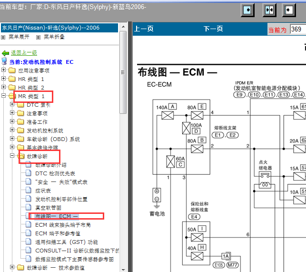Expand the 注意事项 node
Screen dimensions: 306x272
[12, 113]
